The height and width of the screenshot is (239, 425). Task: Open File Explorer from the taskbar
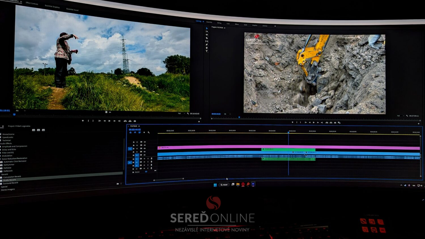coord(238,184)
